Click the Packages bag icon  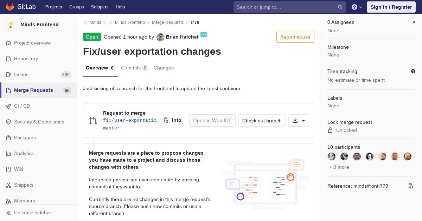[8, 138]
